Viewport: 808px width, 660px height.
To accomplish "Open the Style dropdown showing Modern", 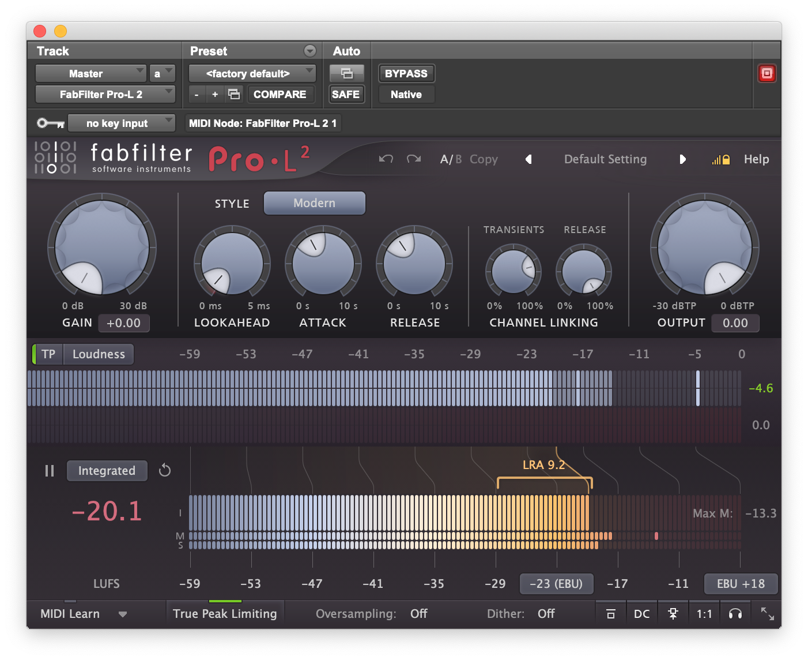I will (x=314, y=203).
